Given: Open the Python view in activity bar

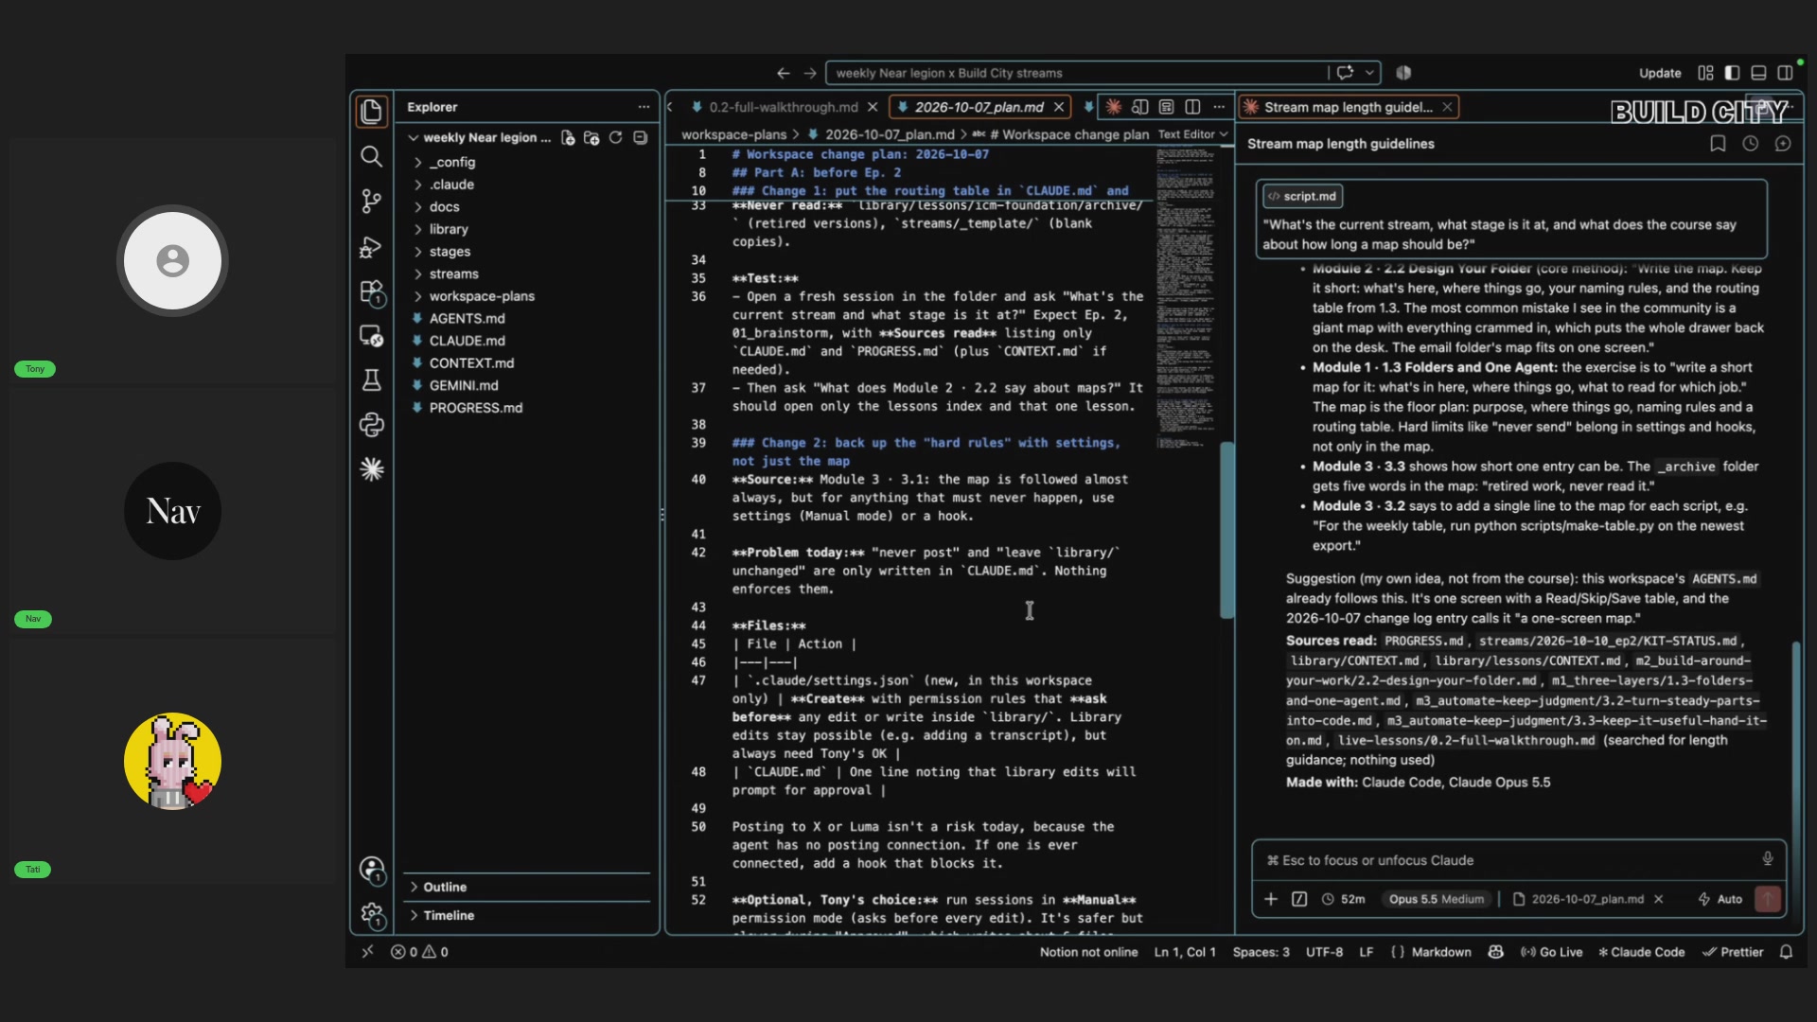Looking at the screenshot, I should (x=371, y=425).
